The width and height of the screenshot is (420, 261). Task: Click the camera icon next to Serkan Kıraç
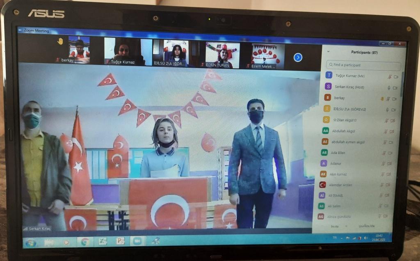pos(395,88)
